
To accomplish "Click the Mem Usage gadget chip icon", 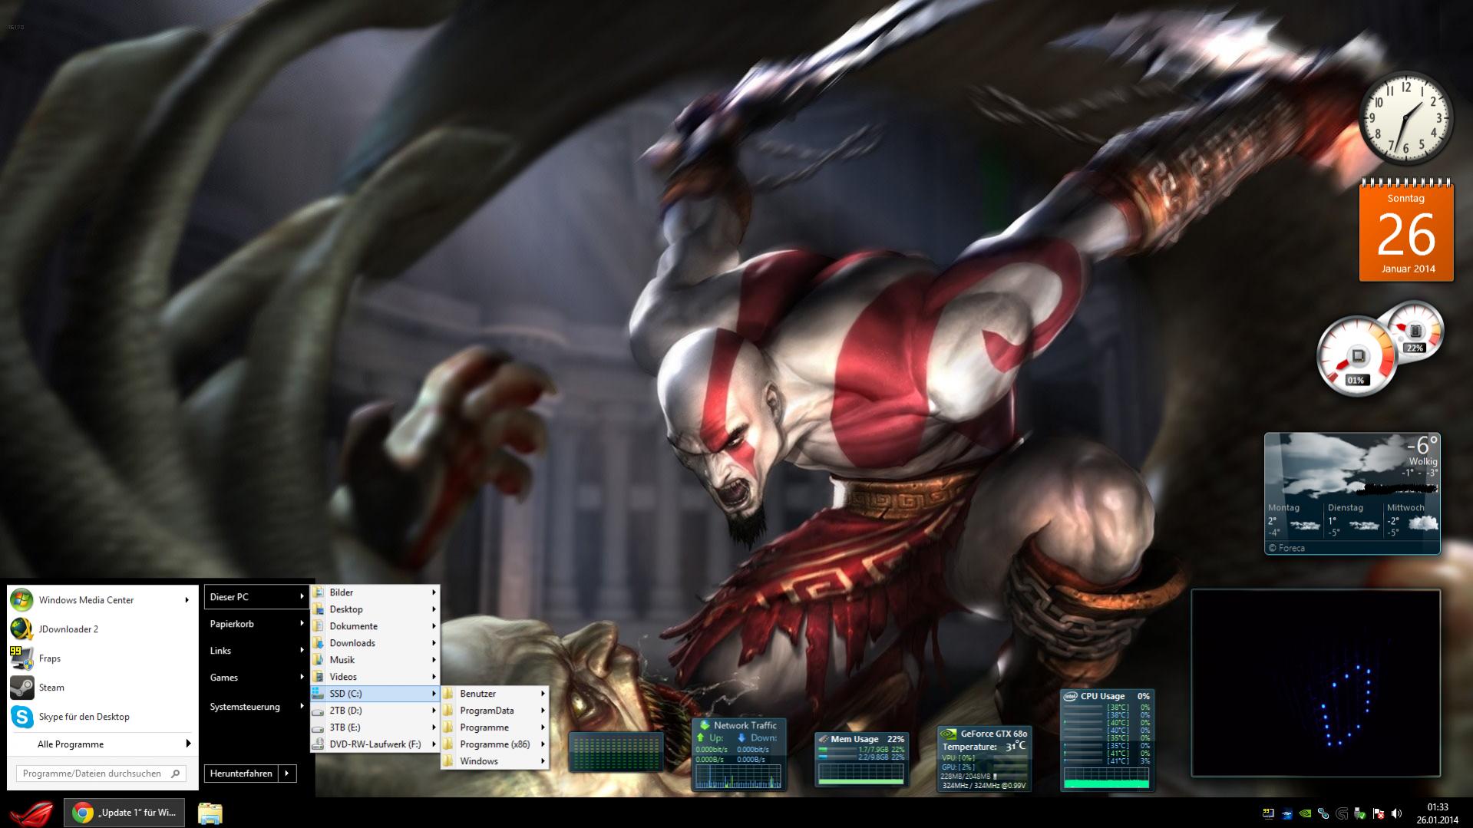I will pos(823,739).
